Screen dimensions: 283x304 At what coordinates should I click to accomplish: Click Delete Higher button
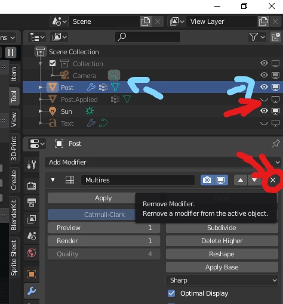[x=222, y=241]
